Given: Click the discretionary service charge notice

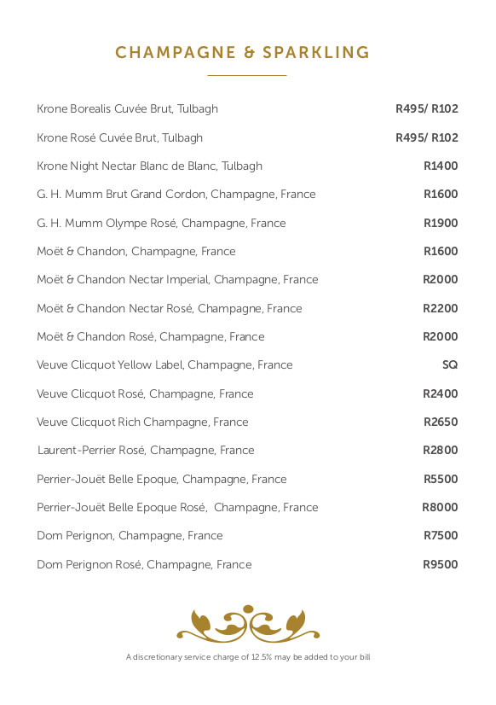Looking at the screenshot, I should [x=248, y=657].
